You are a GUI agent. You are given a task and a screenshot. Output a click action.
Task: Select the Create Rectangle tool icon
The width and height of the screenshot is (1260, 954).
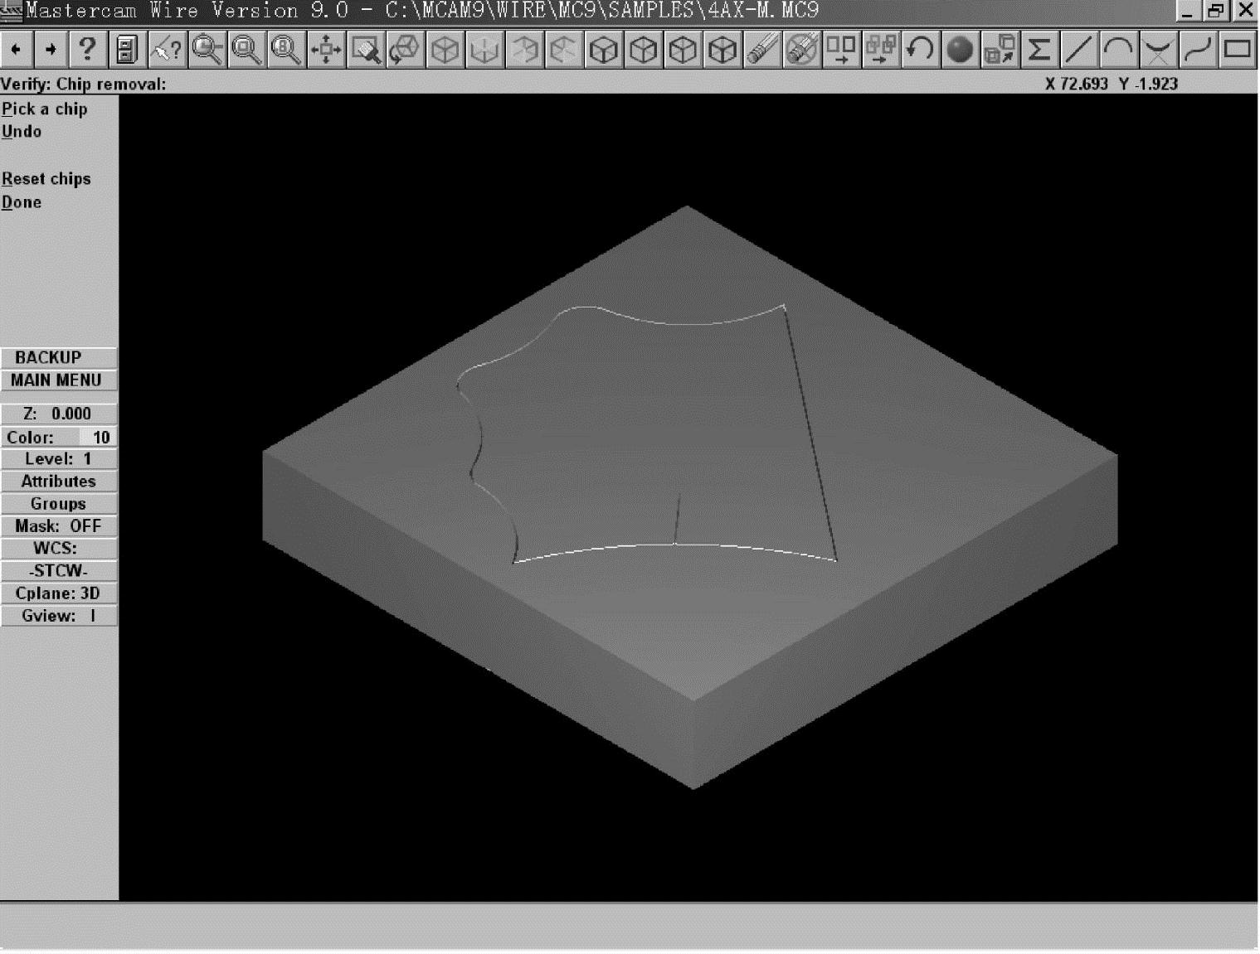pyautogui.click(x=1237, y=50)
